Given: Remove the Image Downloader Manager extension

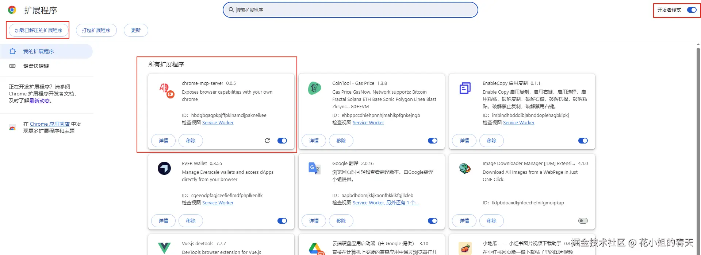Looking at the screenshot, I should click(x=491, y=221).
